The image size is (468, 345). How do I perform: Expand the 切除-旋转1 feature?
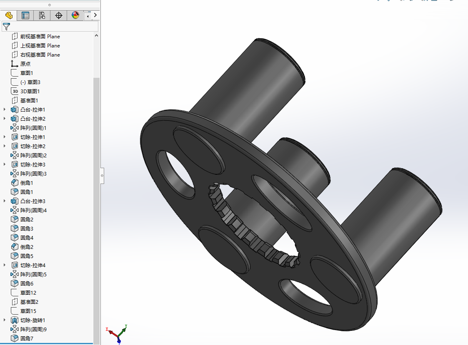click(x=5, y=320)
